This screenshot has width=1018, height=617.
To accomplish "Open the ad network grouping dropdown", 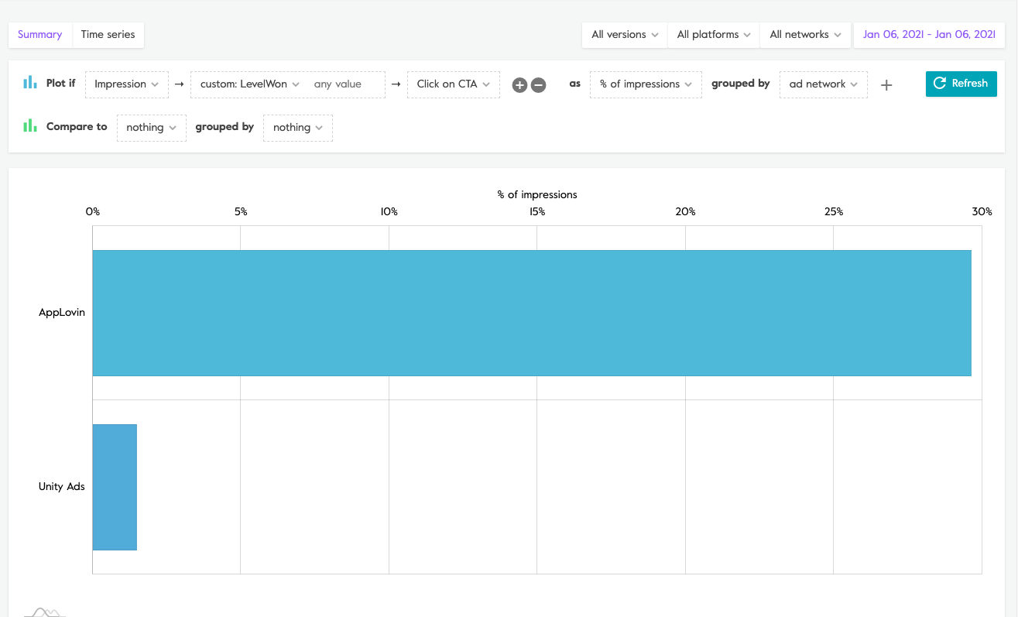I will 824,84.
